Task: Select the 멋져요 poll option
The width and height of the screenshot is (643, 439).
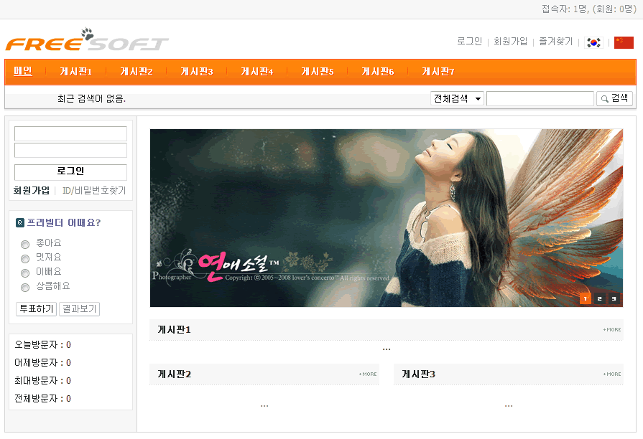Action: tap(25, 258)
